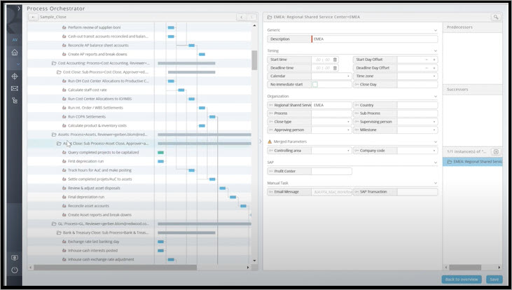512x290 pixels.
Task: Click the Description input field
Action: tap(375, 39)
